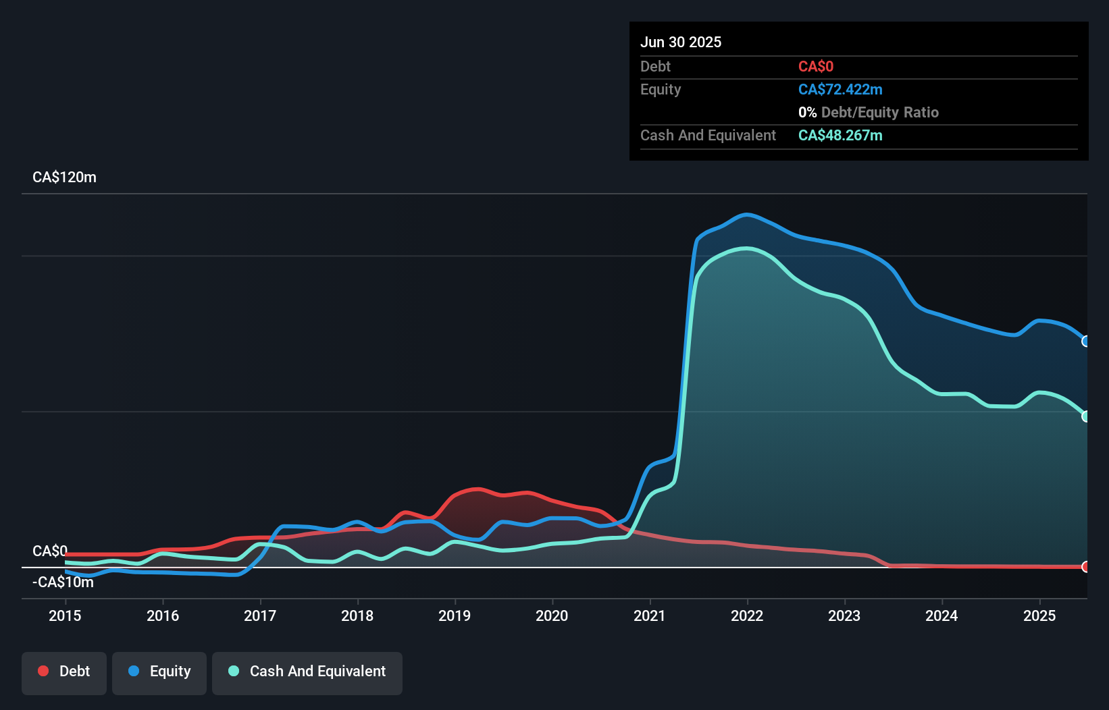The height and width of the screenshot is (710, 1109).
Task: Select the blue Equity endpoint marker on chart
Action: [x=1086, y=343]
